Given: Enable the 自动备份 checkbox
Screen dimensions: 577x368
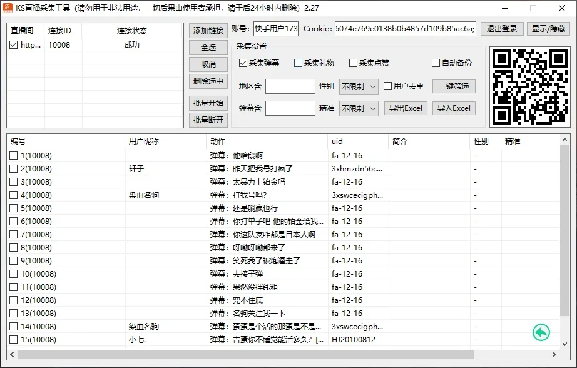Looking at the screenshot, I should point(436,63).
